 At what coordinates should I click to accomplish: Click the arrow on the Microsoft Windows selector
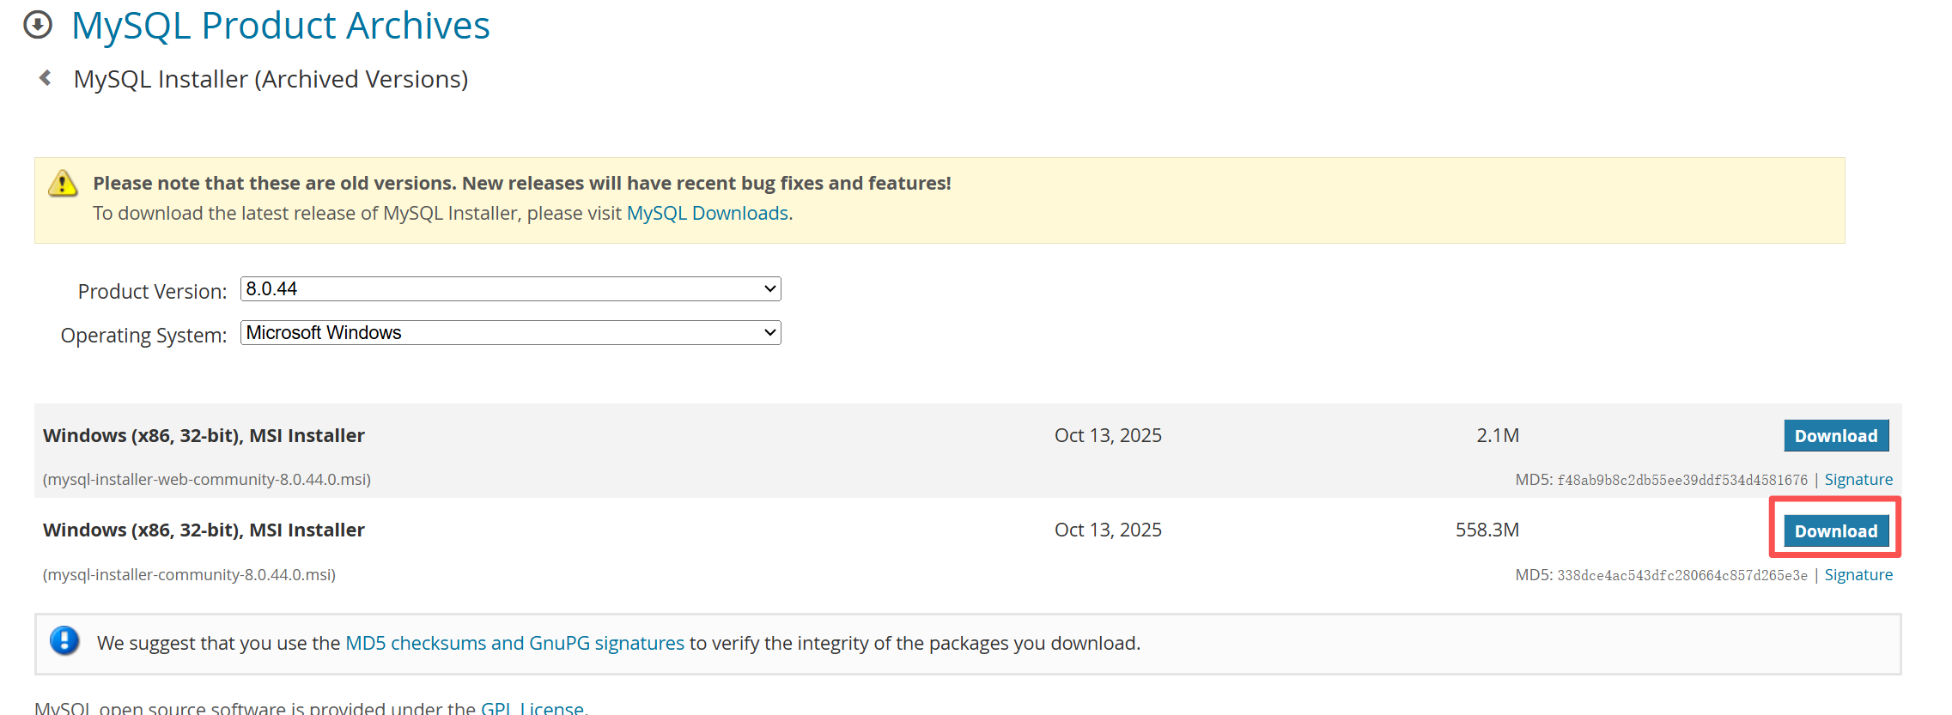pos(770,333)
